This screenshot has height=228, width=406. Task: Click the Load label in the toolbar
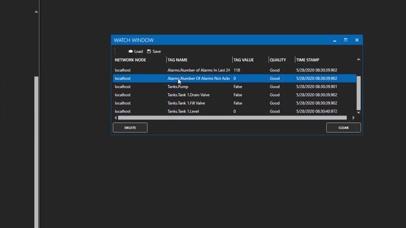[x=138, y=51]
